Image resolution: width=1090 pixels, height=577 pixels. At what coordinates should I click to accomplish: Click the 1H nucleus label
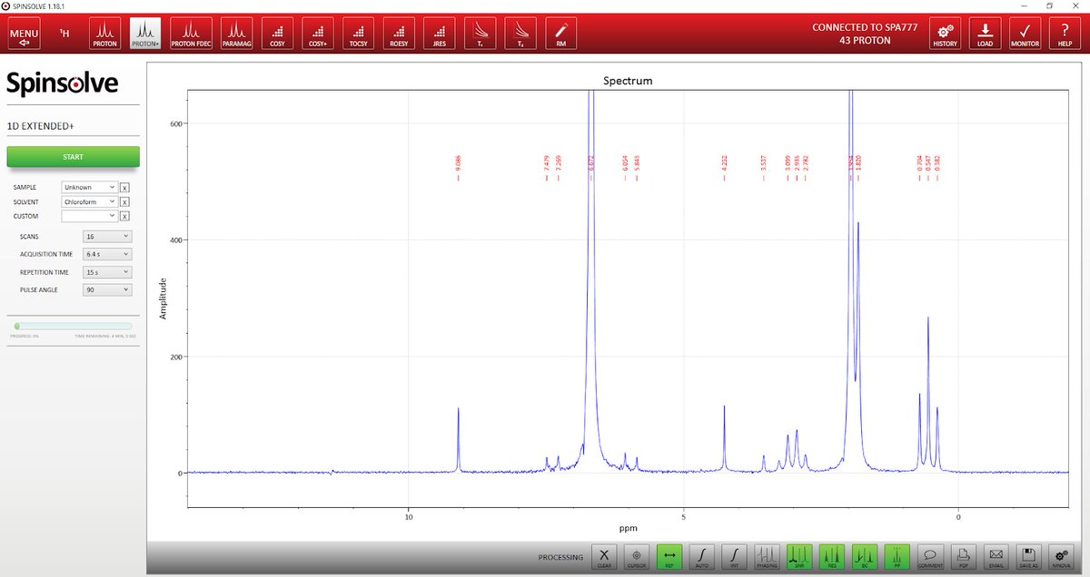[x=64, y=34]
